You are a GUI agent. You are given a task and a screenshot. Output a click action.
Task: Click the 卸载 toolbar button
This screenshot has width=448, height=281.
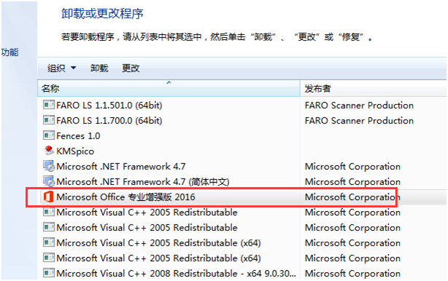point(99,68)
